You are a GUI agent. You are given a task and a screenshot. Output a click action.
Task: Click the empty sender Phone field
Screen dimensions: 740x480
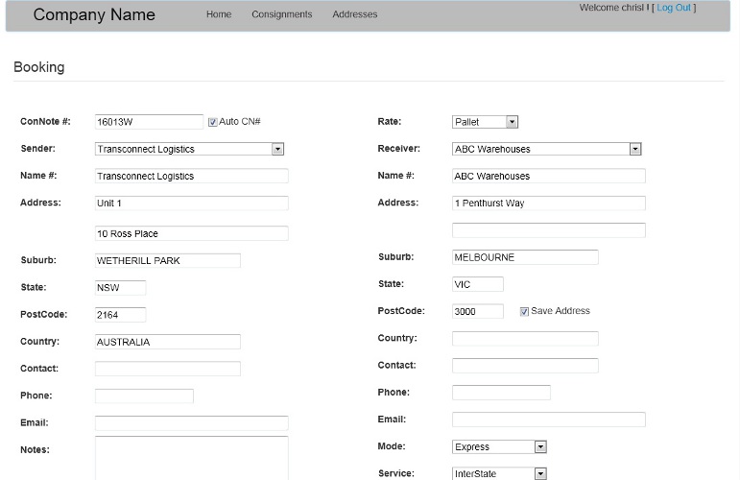[x=144, y=396]
